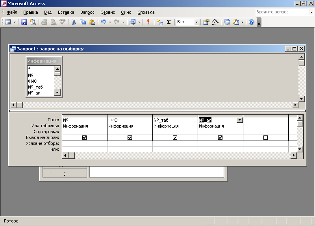Toggle Totals with the Sigma icon
The width and height of the screenshot is (315, 226).
point(169,22)
